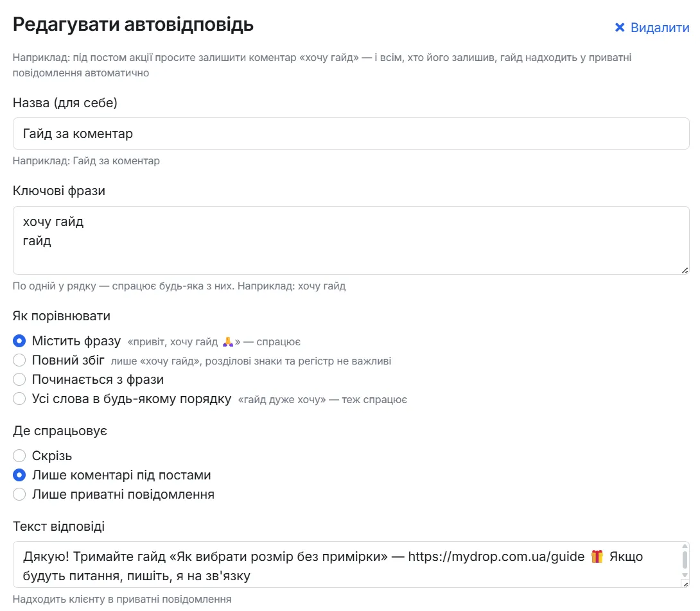The width and height of the screenshot is (700, 611).
Task: Click the Редагувати автовідповідь heading
Action: 133,24
